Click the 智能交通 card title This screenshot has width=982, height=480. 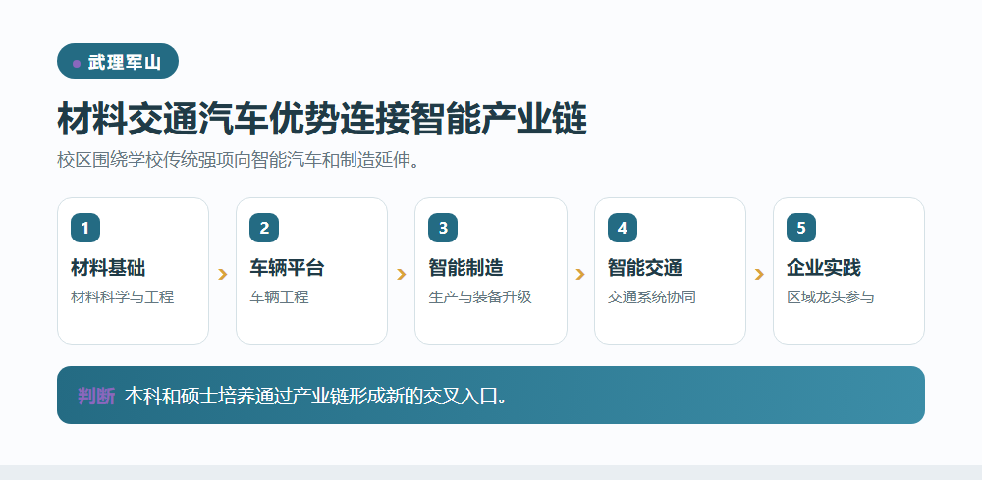coord(644,268)
